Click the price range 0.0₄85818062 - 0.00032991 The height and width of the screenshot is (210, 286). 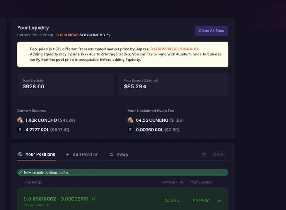56,199
